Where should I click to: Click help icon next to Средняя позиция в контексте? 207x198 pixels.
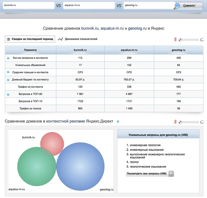(8, 72)
